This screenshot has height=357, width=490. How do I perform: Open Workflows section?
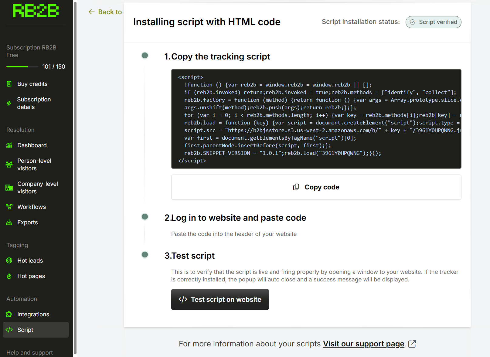(x=36, y=207)
